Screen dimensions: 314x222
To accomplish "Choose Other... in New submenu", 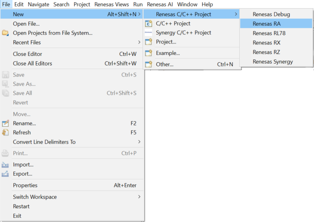I will tap(192, 64).
